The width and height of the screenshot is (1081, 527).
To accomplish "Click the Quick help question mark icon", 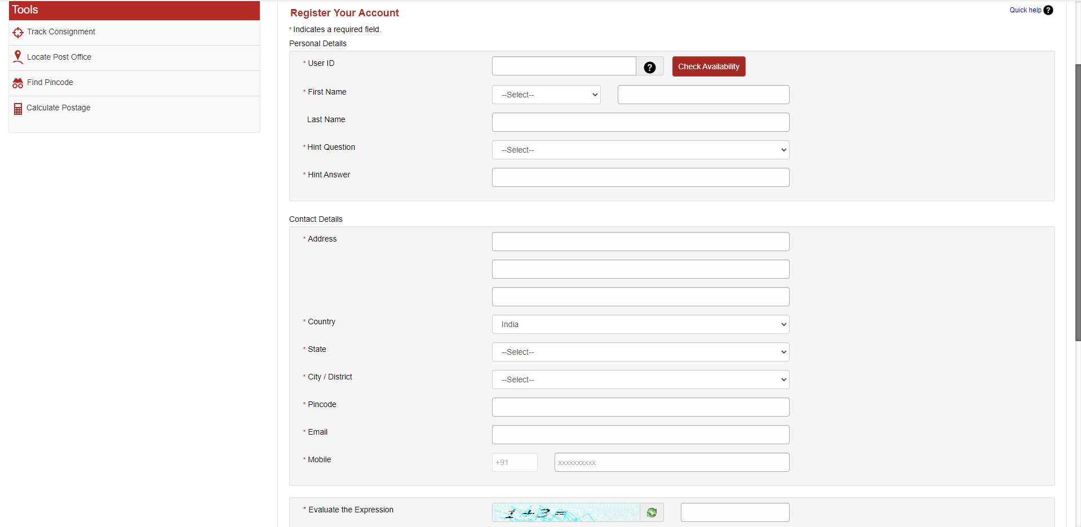I will click(1048, 10).
